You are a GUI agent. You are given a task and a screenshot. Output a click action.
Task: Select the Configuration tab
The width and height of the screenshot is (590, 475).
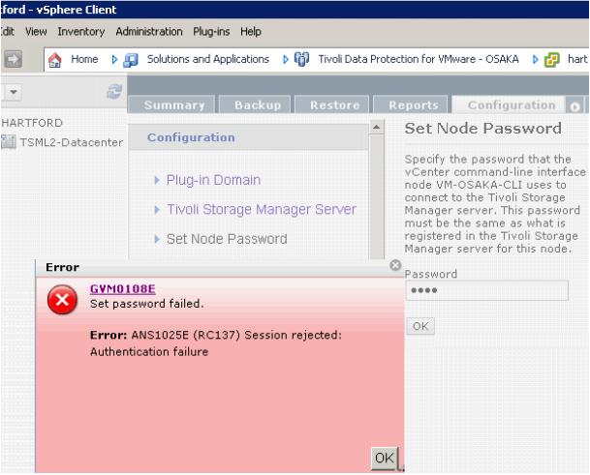[509, 104]
